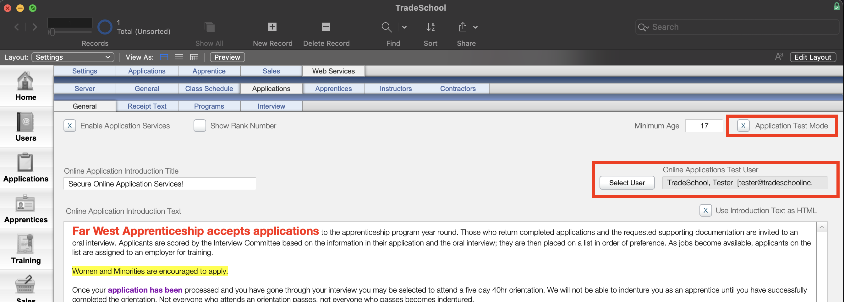The image size is (844, 302).
Task: Click the Introduction Title field
Action: click(x=160, y=184)
